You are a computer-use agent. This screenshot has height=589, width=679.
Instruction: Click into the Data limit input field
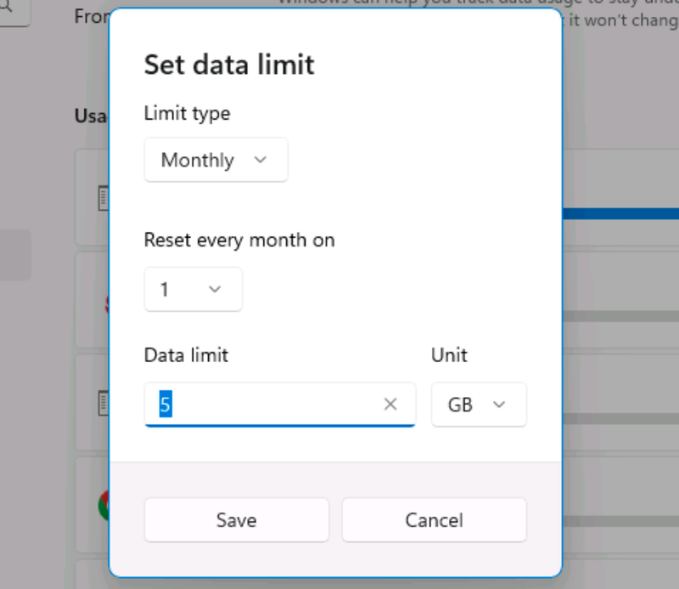tap(263, 405)
